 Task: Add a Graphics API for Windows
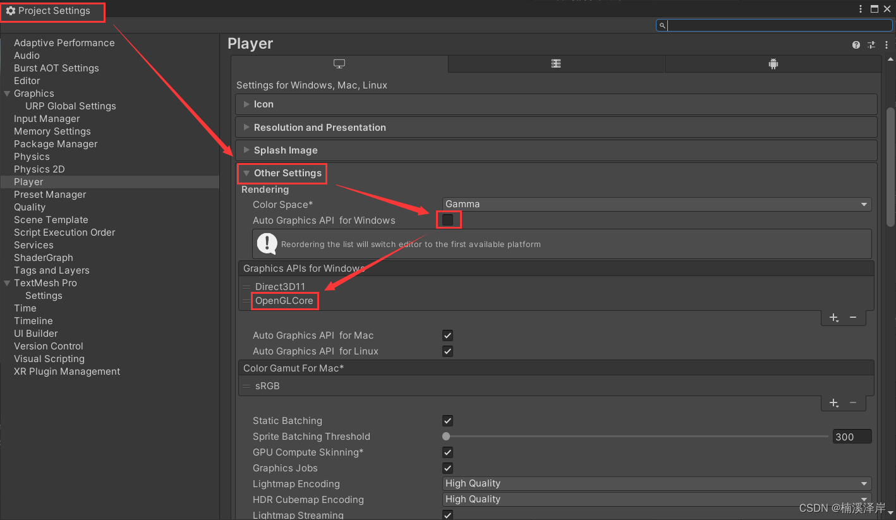point(834,317)
